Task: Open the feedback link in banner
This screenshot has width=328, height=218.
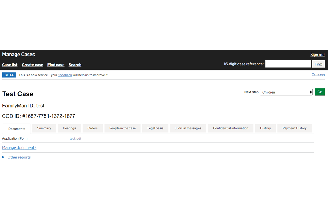Action: (65, 75)
